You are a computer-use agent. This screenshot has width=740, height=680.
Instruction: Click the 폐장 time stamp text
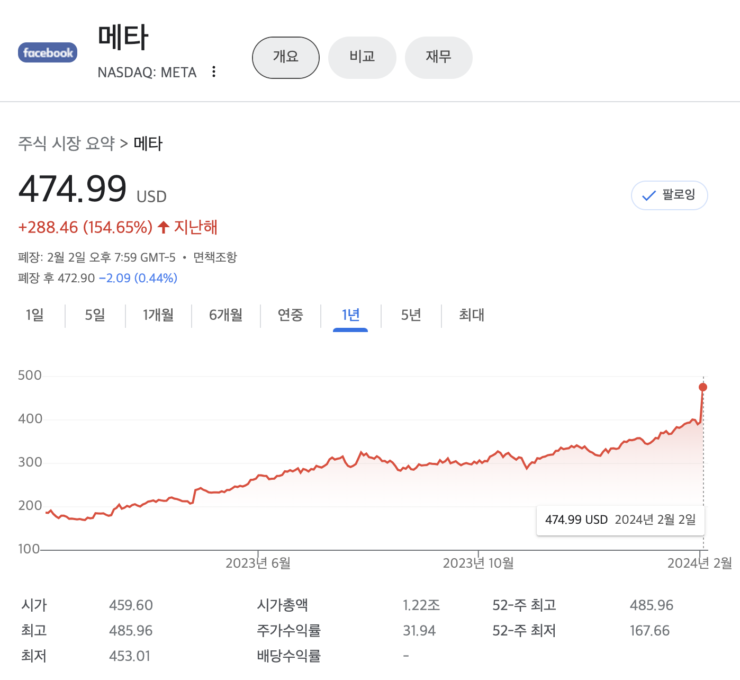pos(97,257)
